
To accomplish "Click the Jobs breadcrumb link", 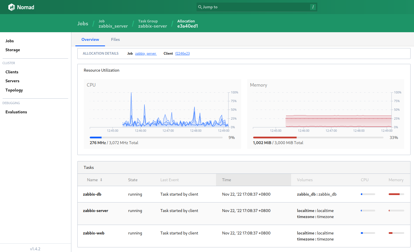I will 83,24.
